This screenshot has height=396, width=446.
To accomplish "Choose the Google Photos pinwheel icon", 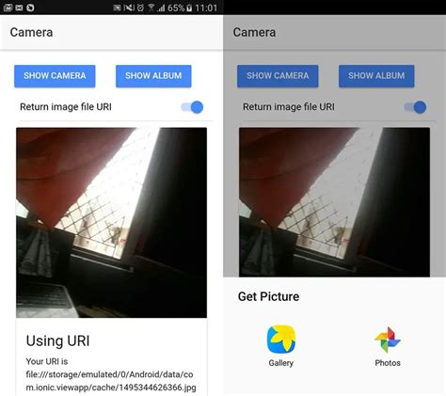I will pyautogui.click(x=388, y=340).
